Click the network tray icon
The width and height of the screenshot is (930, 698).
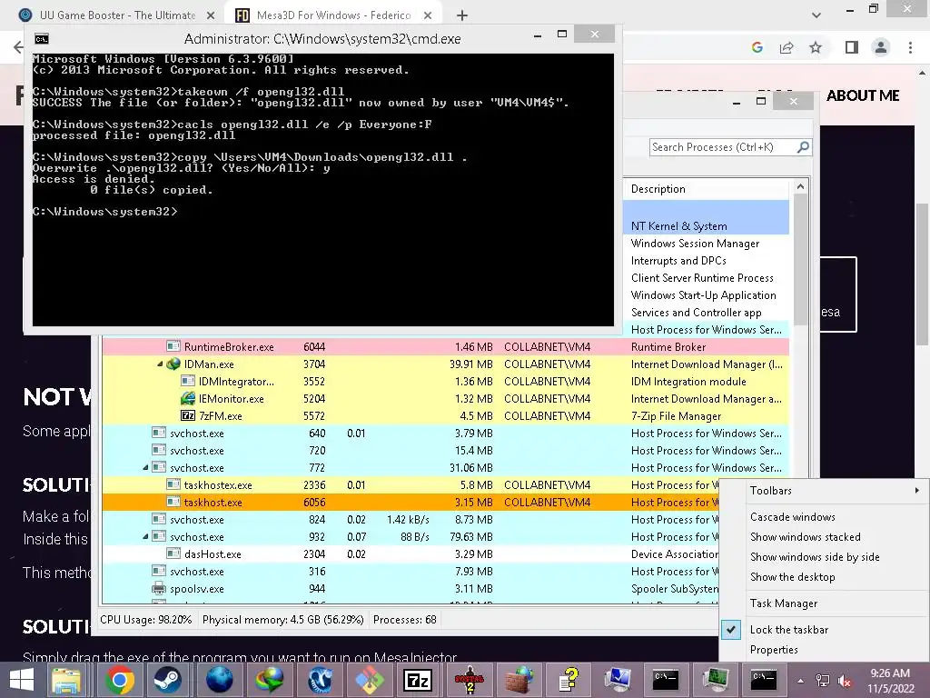823,681
